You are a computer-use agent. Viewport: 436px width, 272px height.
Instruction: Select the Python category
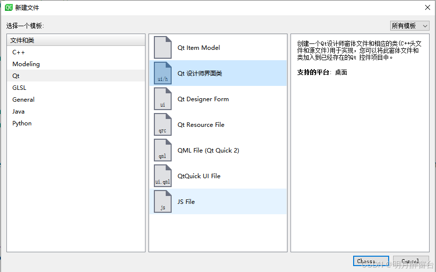click(x=76, y=123)
